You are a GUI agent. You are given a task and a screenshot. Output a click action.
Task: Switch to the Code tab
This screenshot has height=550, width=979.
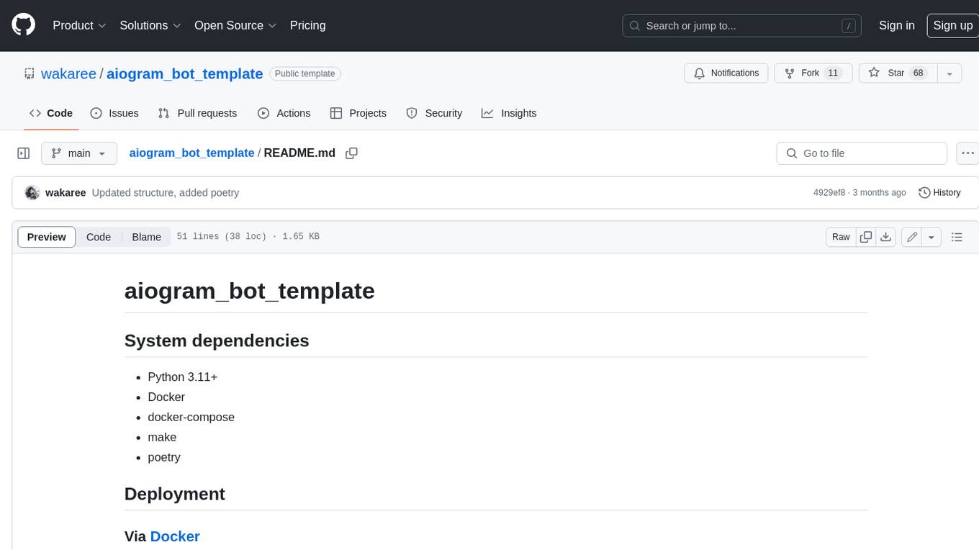tap(51, 113)
